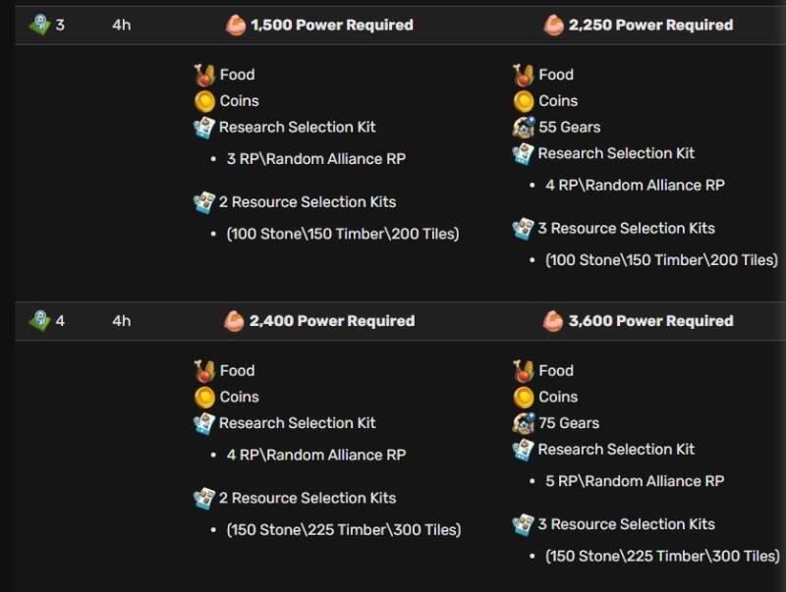Click the power icon beside 2,250 Power Required
Screen dimensions: 786x592
pyautogui.click(x=554, y=25)
